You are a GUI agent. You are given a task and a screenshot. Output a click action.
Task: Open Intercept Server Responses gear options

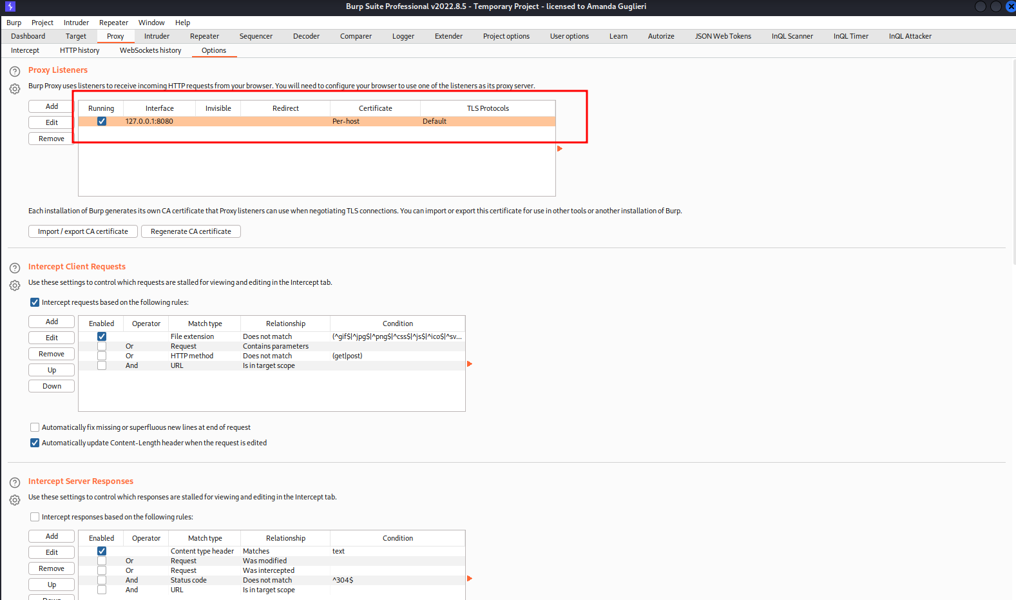(15, 500)
